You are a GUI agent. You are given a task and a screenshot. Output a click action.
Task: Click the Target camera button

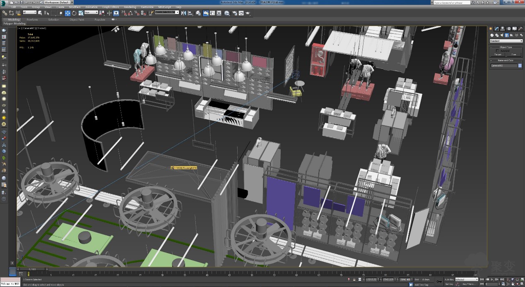coord(498,55)
